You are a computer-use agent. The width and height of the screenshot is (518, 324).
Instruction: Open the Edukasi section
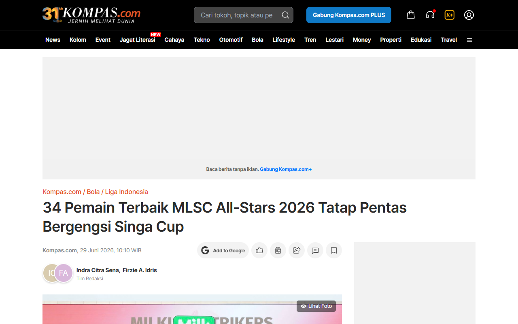tap(421, 40)
